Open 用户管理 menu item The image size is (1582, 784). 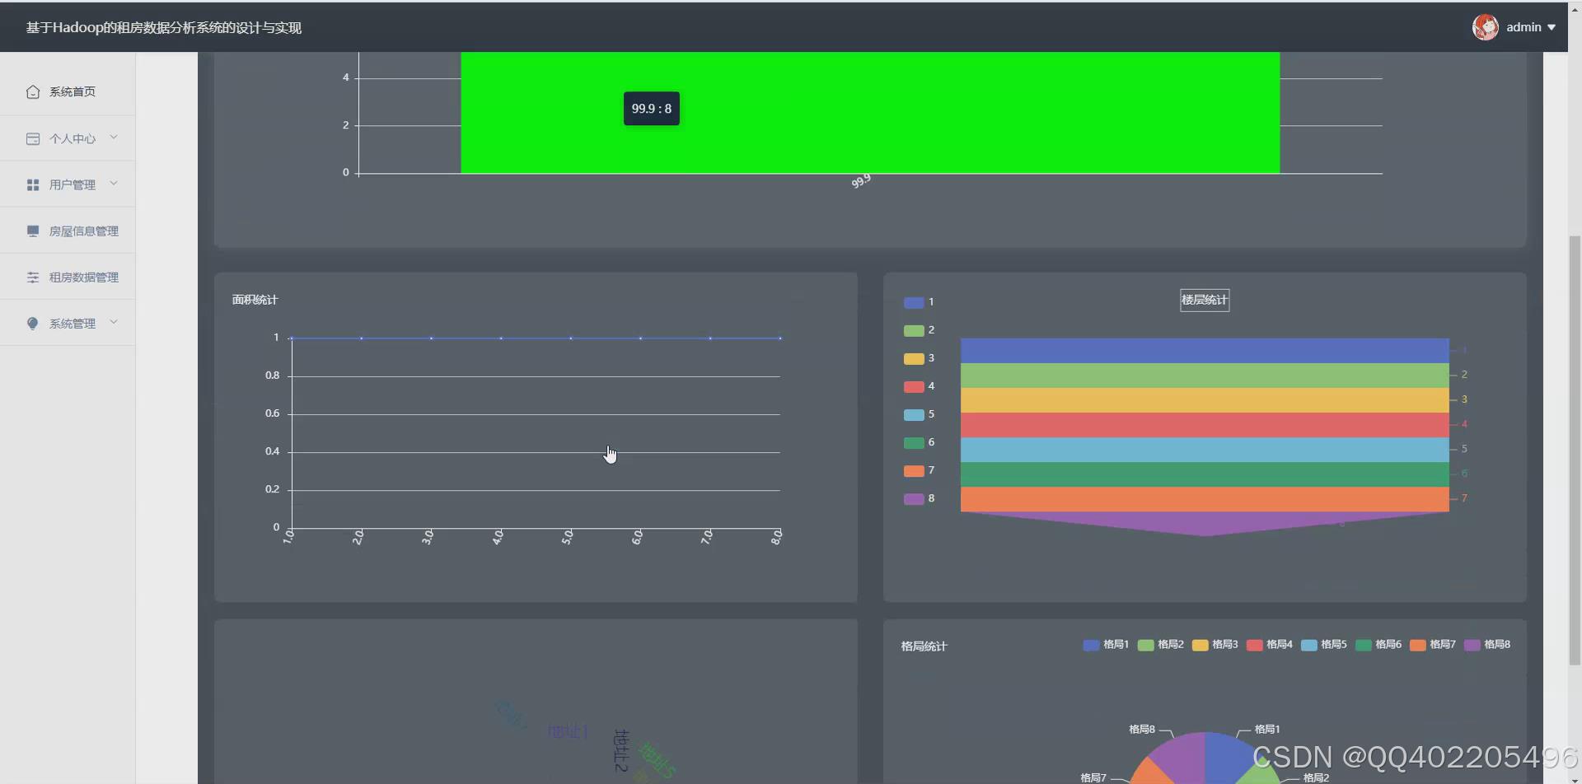[x=68, y=184]
